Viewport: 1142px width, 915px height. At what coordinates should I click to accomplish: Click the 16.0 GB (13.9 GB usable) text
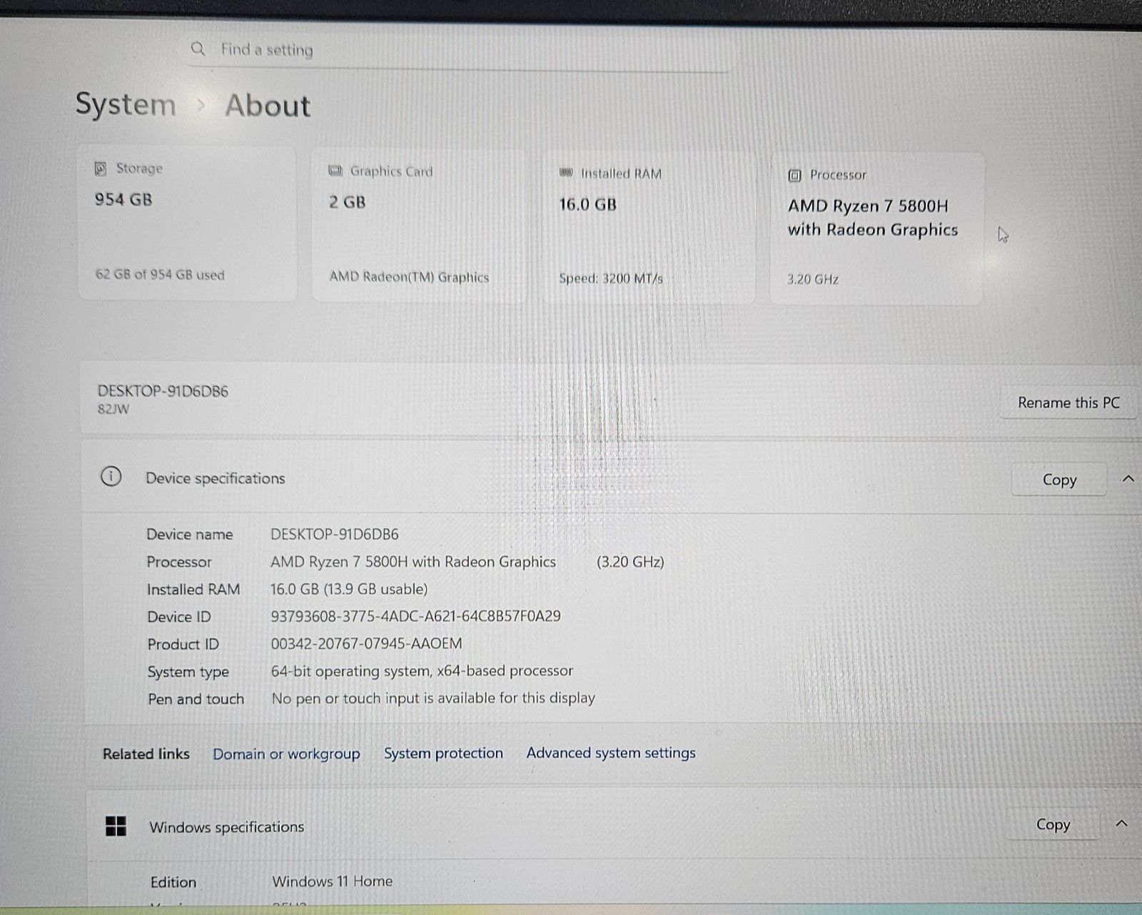click(x=349, y=589)
